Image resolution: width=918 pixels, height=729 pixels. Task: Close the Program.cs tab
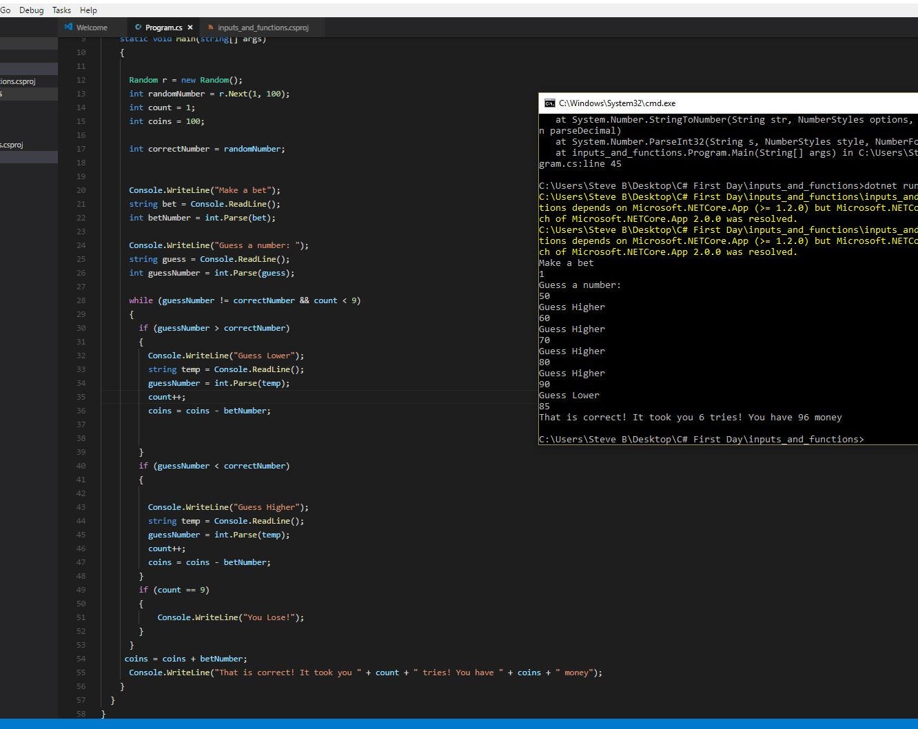[x=190, y=28]
